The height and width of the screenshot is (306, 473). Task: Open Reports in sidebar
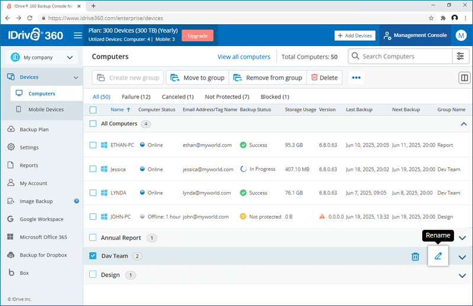coord(29,165)
